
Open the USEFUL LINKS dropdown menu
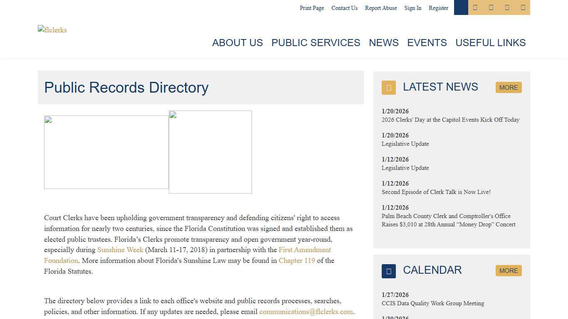tap(490, 43)
